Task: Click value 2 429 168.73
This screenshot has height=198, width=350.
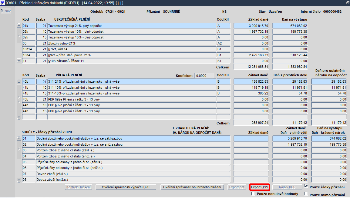Action: (251, 55)
